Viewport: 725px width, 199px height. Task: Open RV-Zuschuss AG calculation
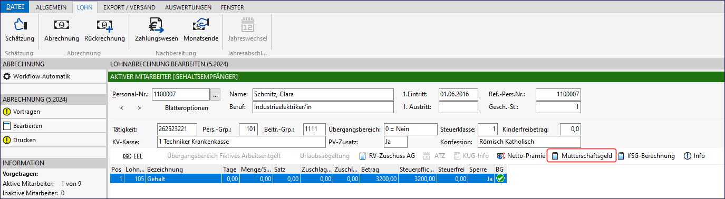tap(387, 156)
